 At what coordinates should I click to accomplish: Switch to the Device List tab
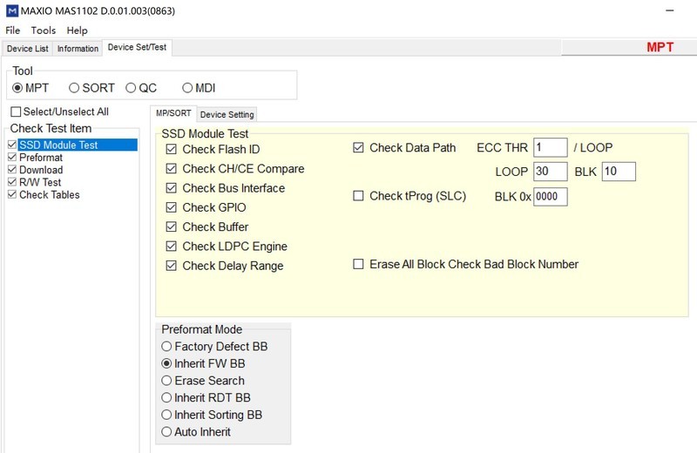(x=28, y=49)
